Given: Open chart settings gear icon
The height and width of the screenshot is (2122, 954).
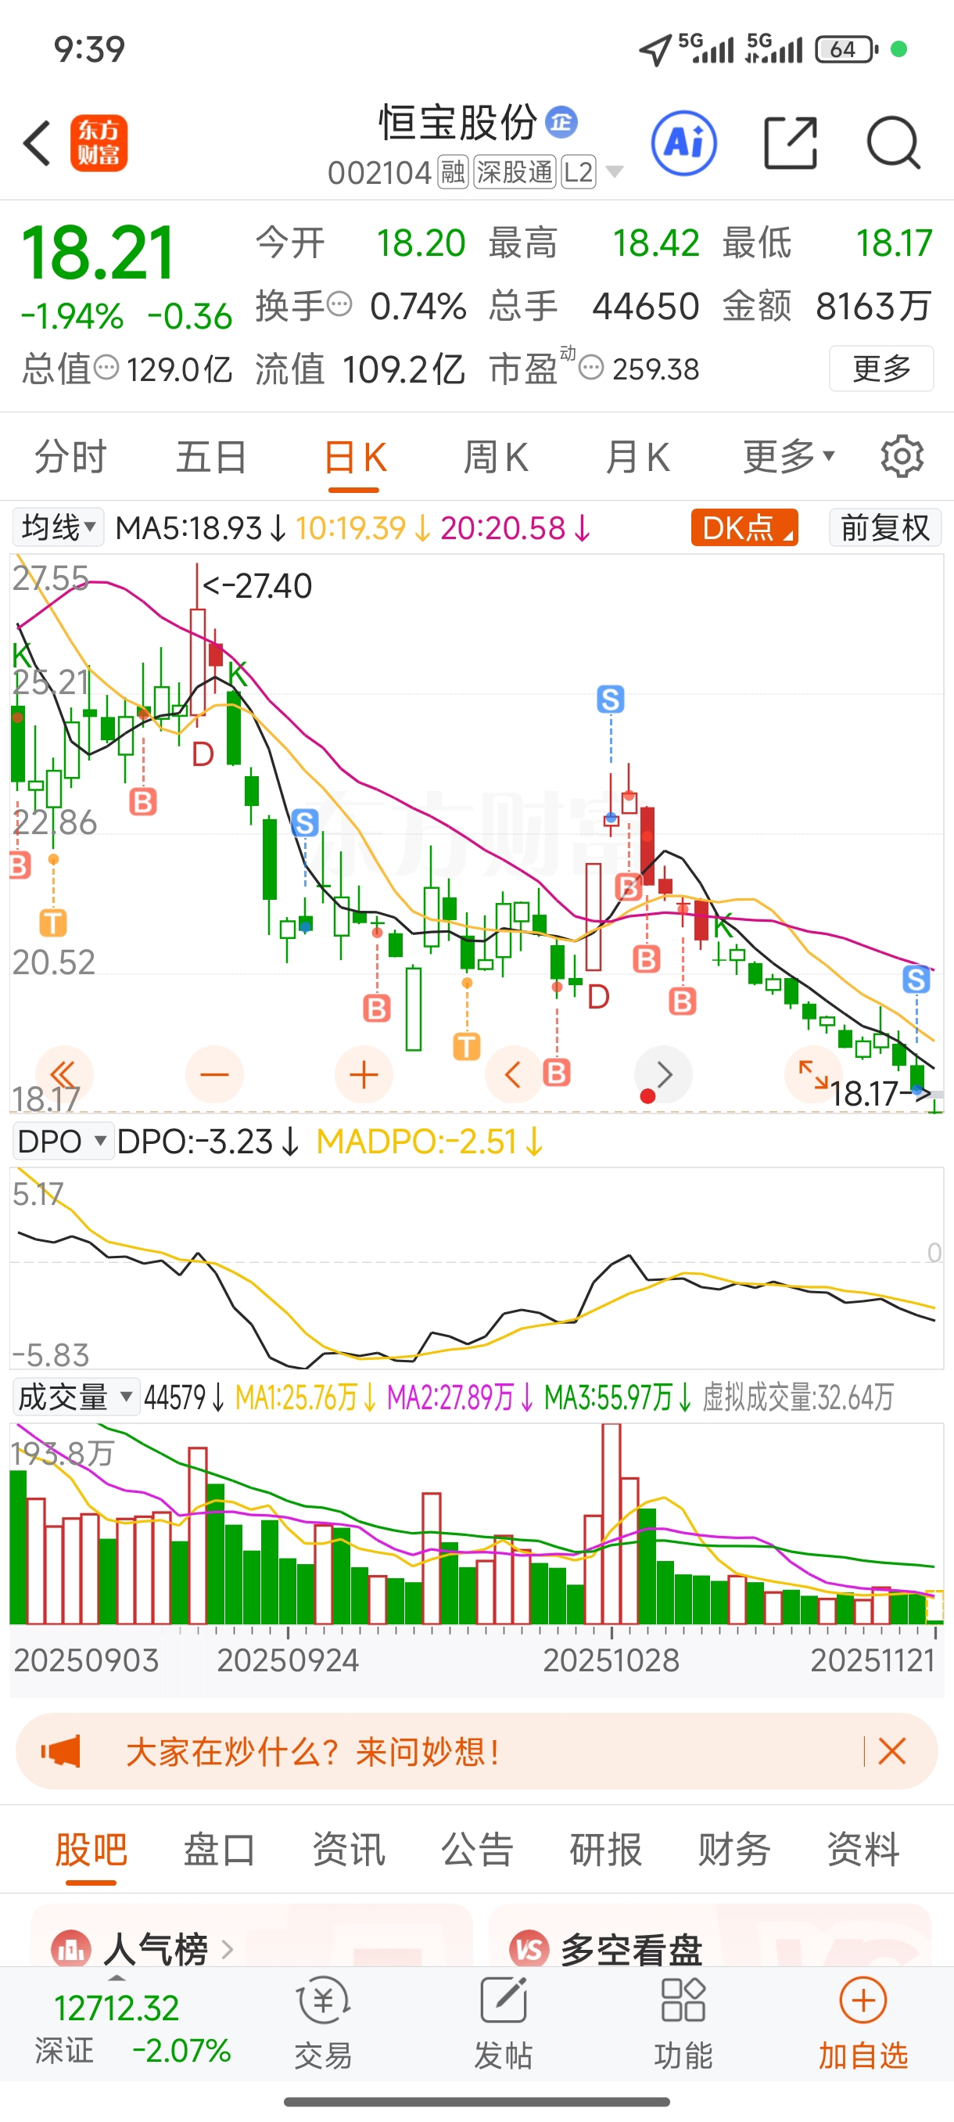Looking at the screenshot, I should tap(902, 456).
